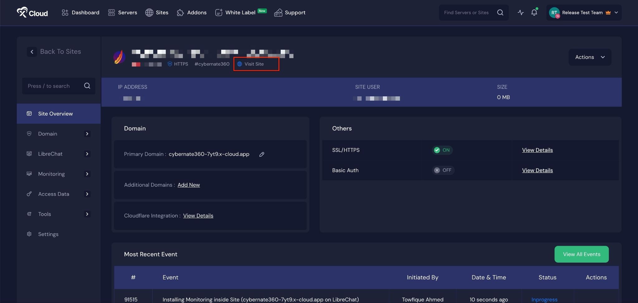Click the View All Events button
The width and height of the screenshot is (638, 303).
point(581,254)
